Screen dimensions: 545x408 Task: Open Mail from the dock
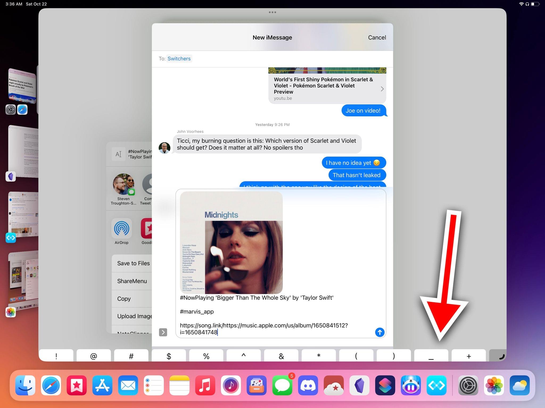[128, 385]
